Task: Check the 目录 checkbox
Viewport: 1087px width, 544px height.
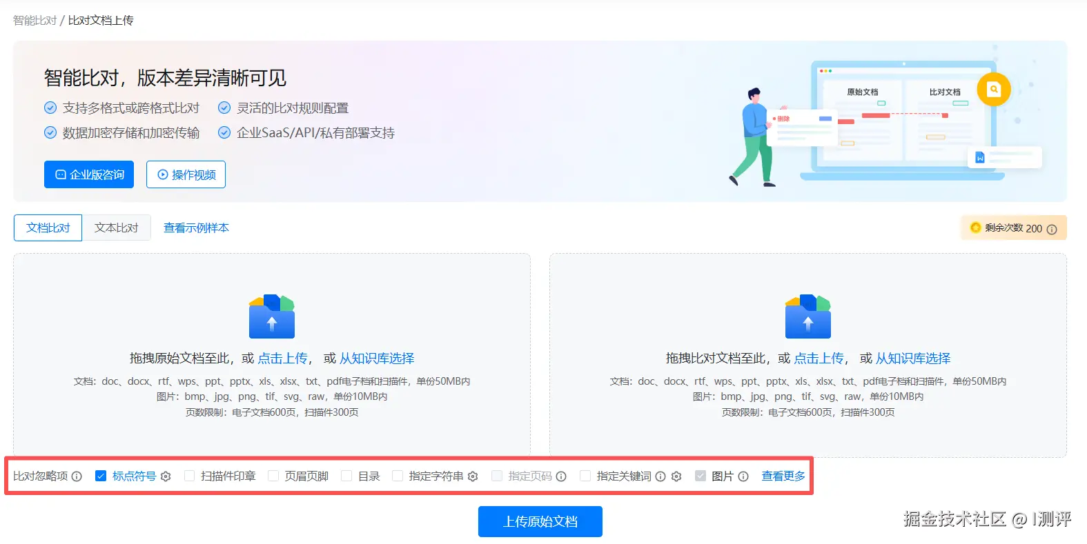Action: coord(346,476)
